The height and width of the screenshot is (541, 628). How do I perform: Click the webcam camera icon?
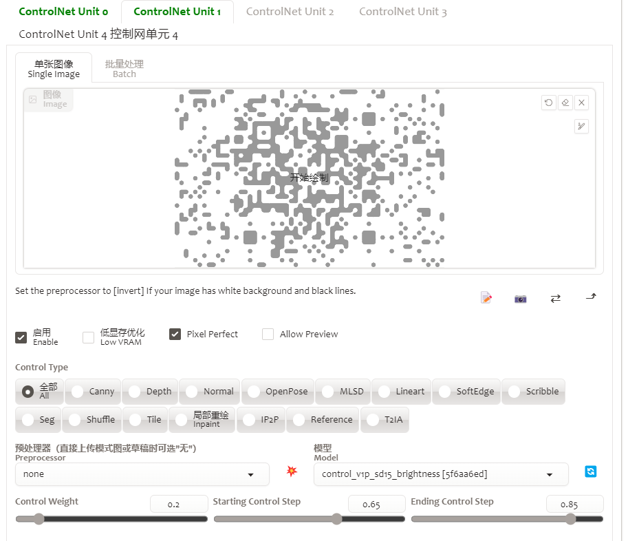click(x=520, y=299)
